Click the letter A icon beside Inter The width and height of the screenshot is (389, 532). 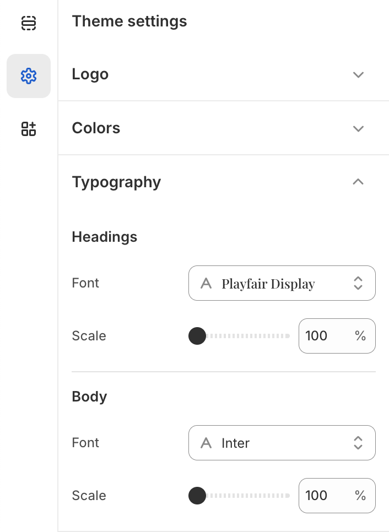tap(207, 443)
